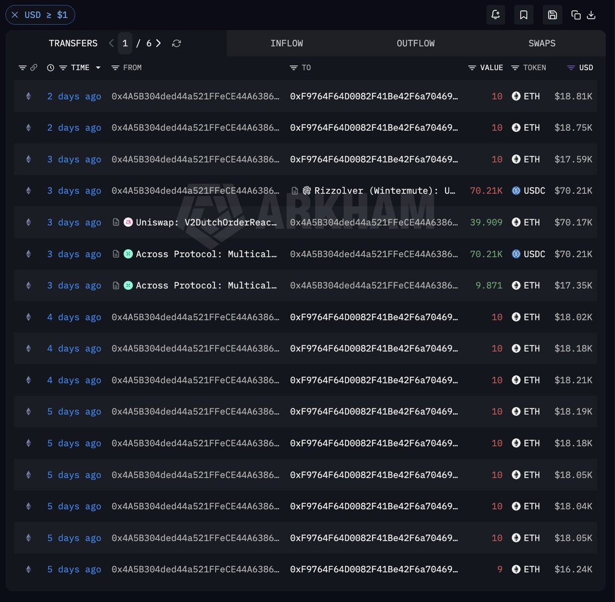Viewport: 615px width, 602px height.
Task: Click the $70.17K USD amount
Action: coord(573,223)
